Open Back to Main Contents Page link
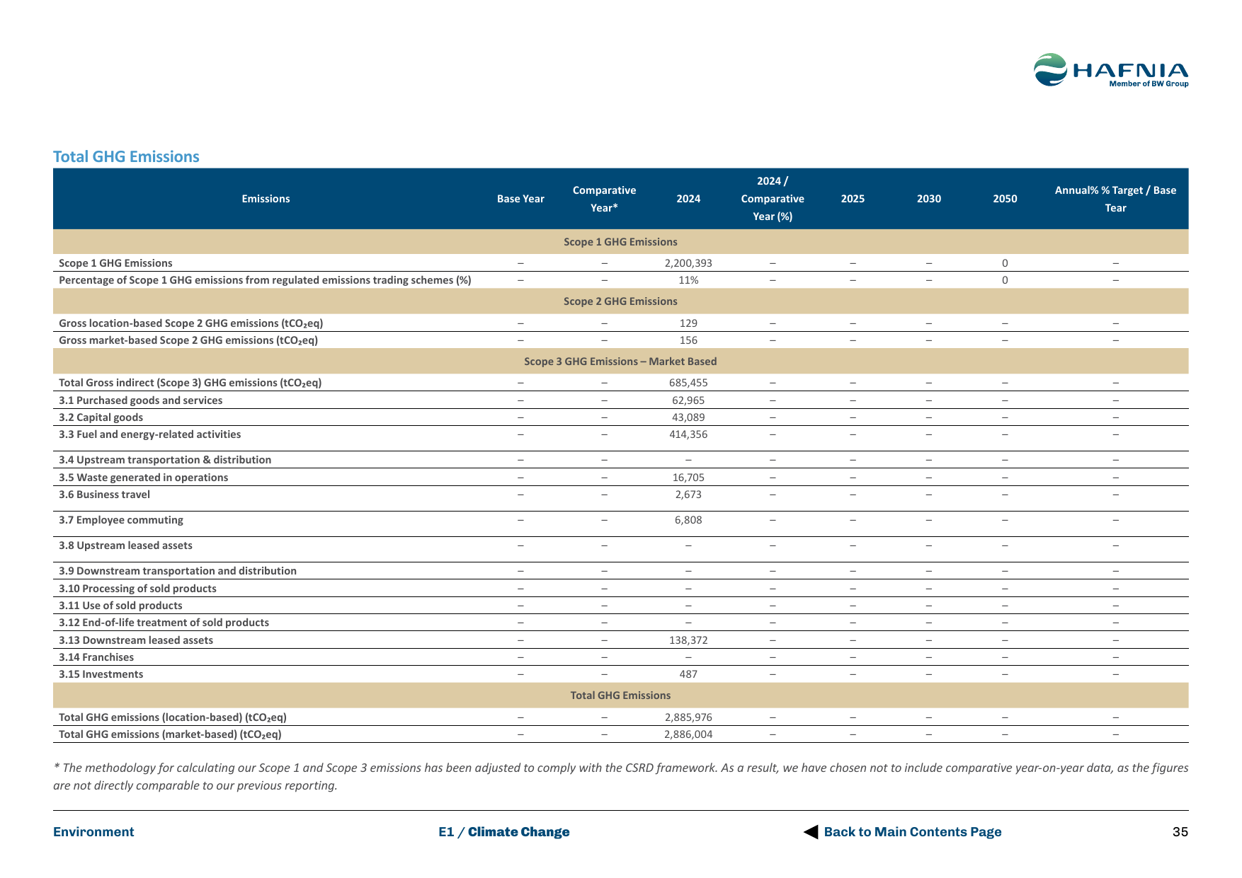This screenshot has width=1242, height=878. (912, 832)
